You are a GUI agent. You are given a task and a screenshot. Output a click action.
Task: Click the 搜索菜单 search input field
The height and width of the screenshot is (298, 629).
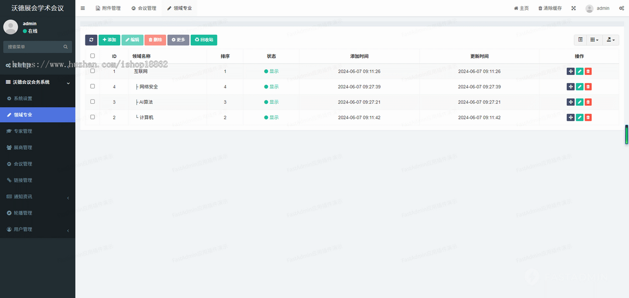click(34, 47)
